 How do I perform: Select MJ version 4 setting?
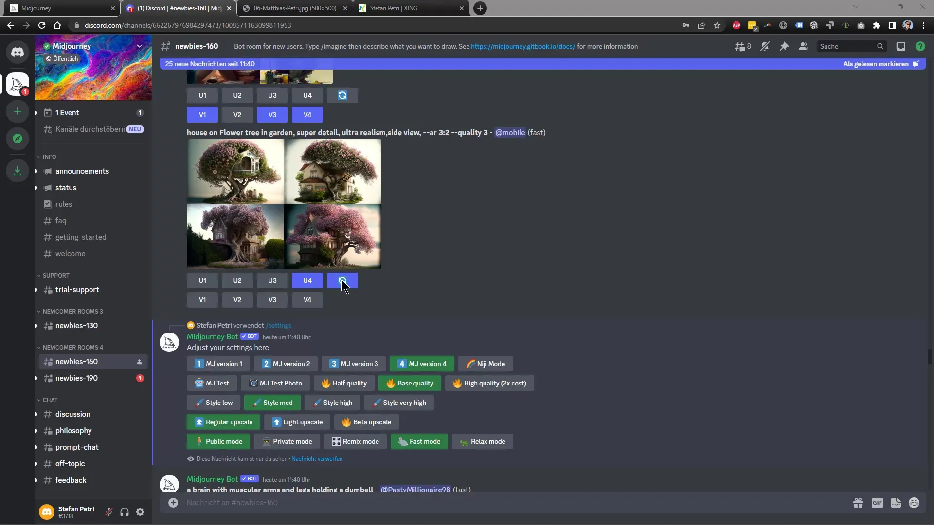[x=422, y=364]
